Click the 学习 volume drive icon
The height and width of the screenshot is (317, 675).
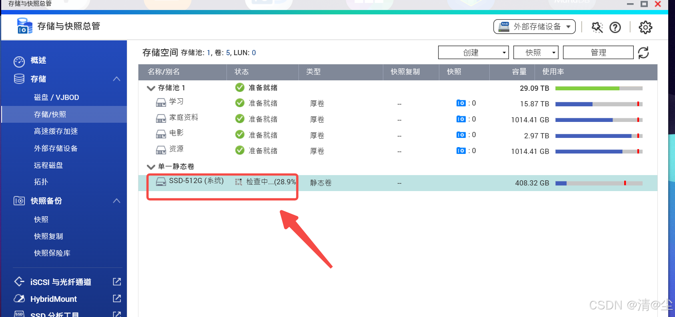(x=161, y=103)
